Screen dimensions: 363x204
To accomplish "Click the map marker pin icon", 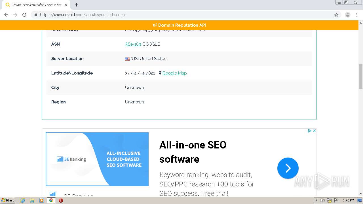I will [x=160, y=73].
